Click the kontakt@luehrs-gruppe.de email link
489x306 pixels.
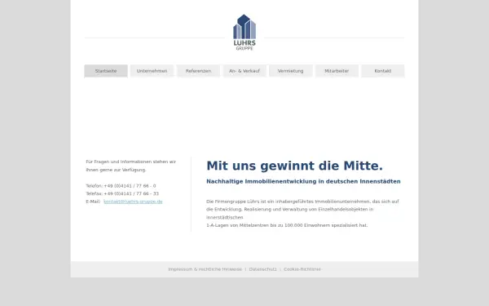pos(133,202)
